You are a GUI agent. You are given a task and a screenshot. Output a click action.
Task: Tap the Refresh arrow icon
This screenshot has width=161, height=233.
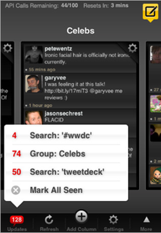(49, 219)
